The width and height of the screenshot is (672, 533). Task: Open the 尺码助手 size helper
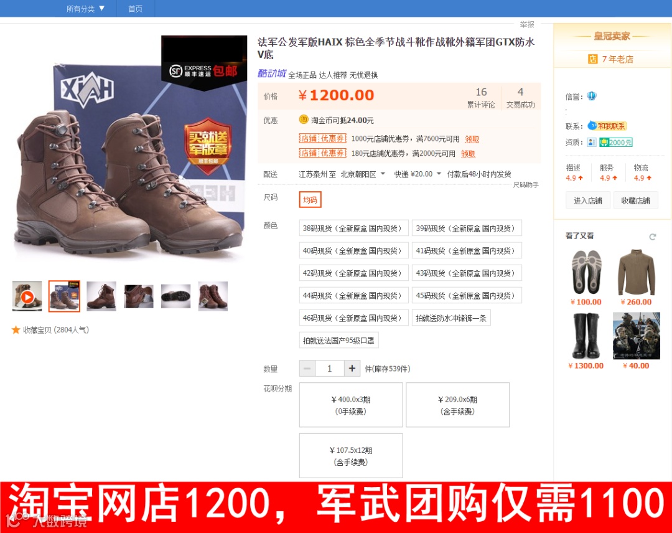(526, 185)
